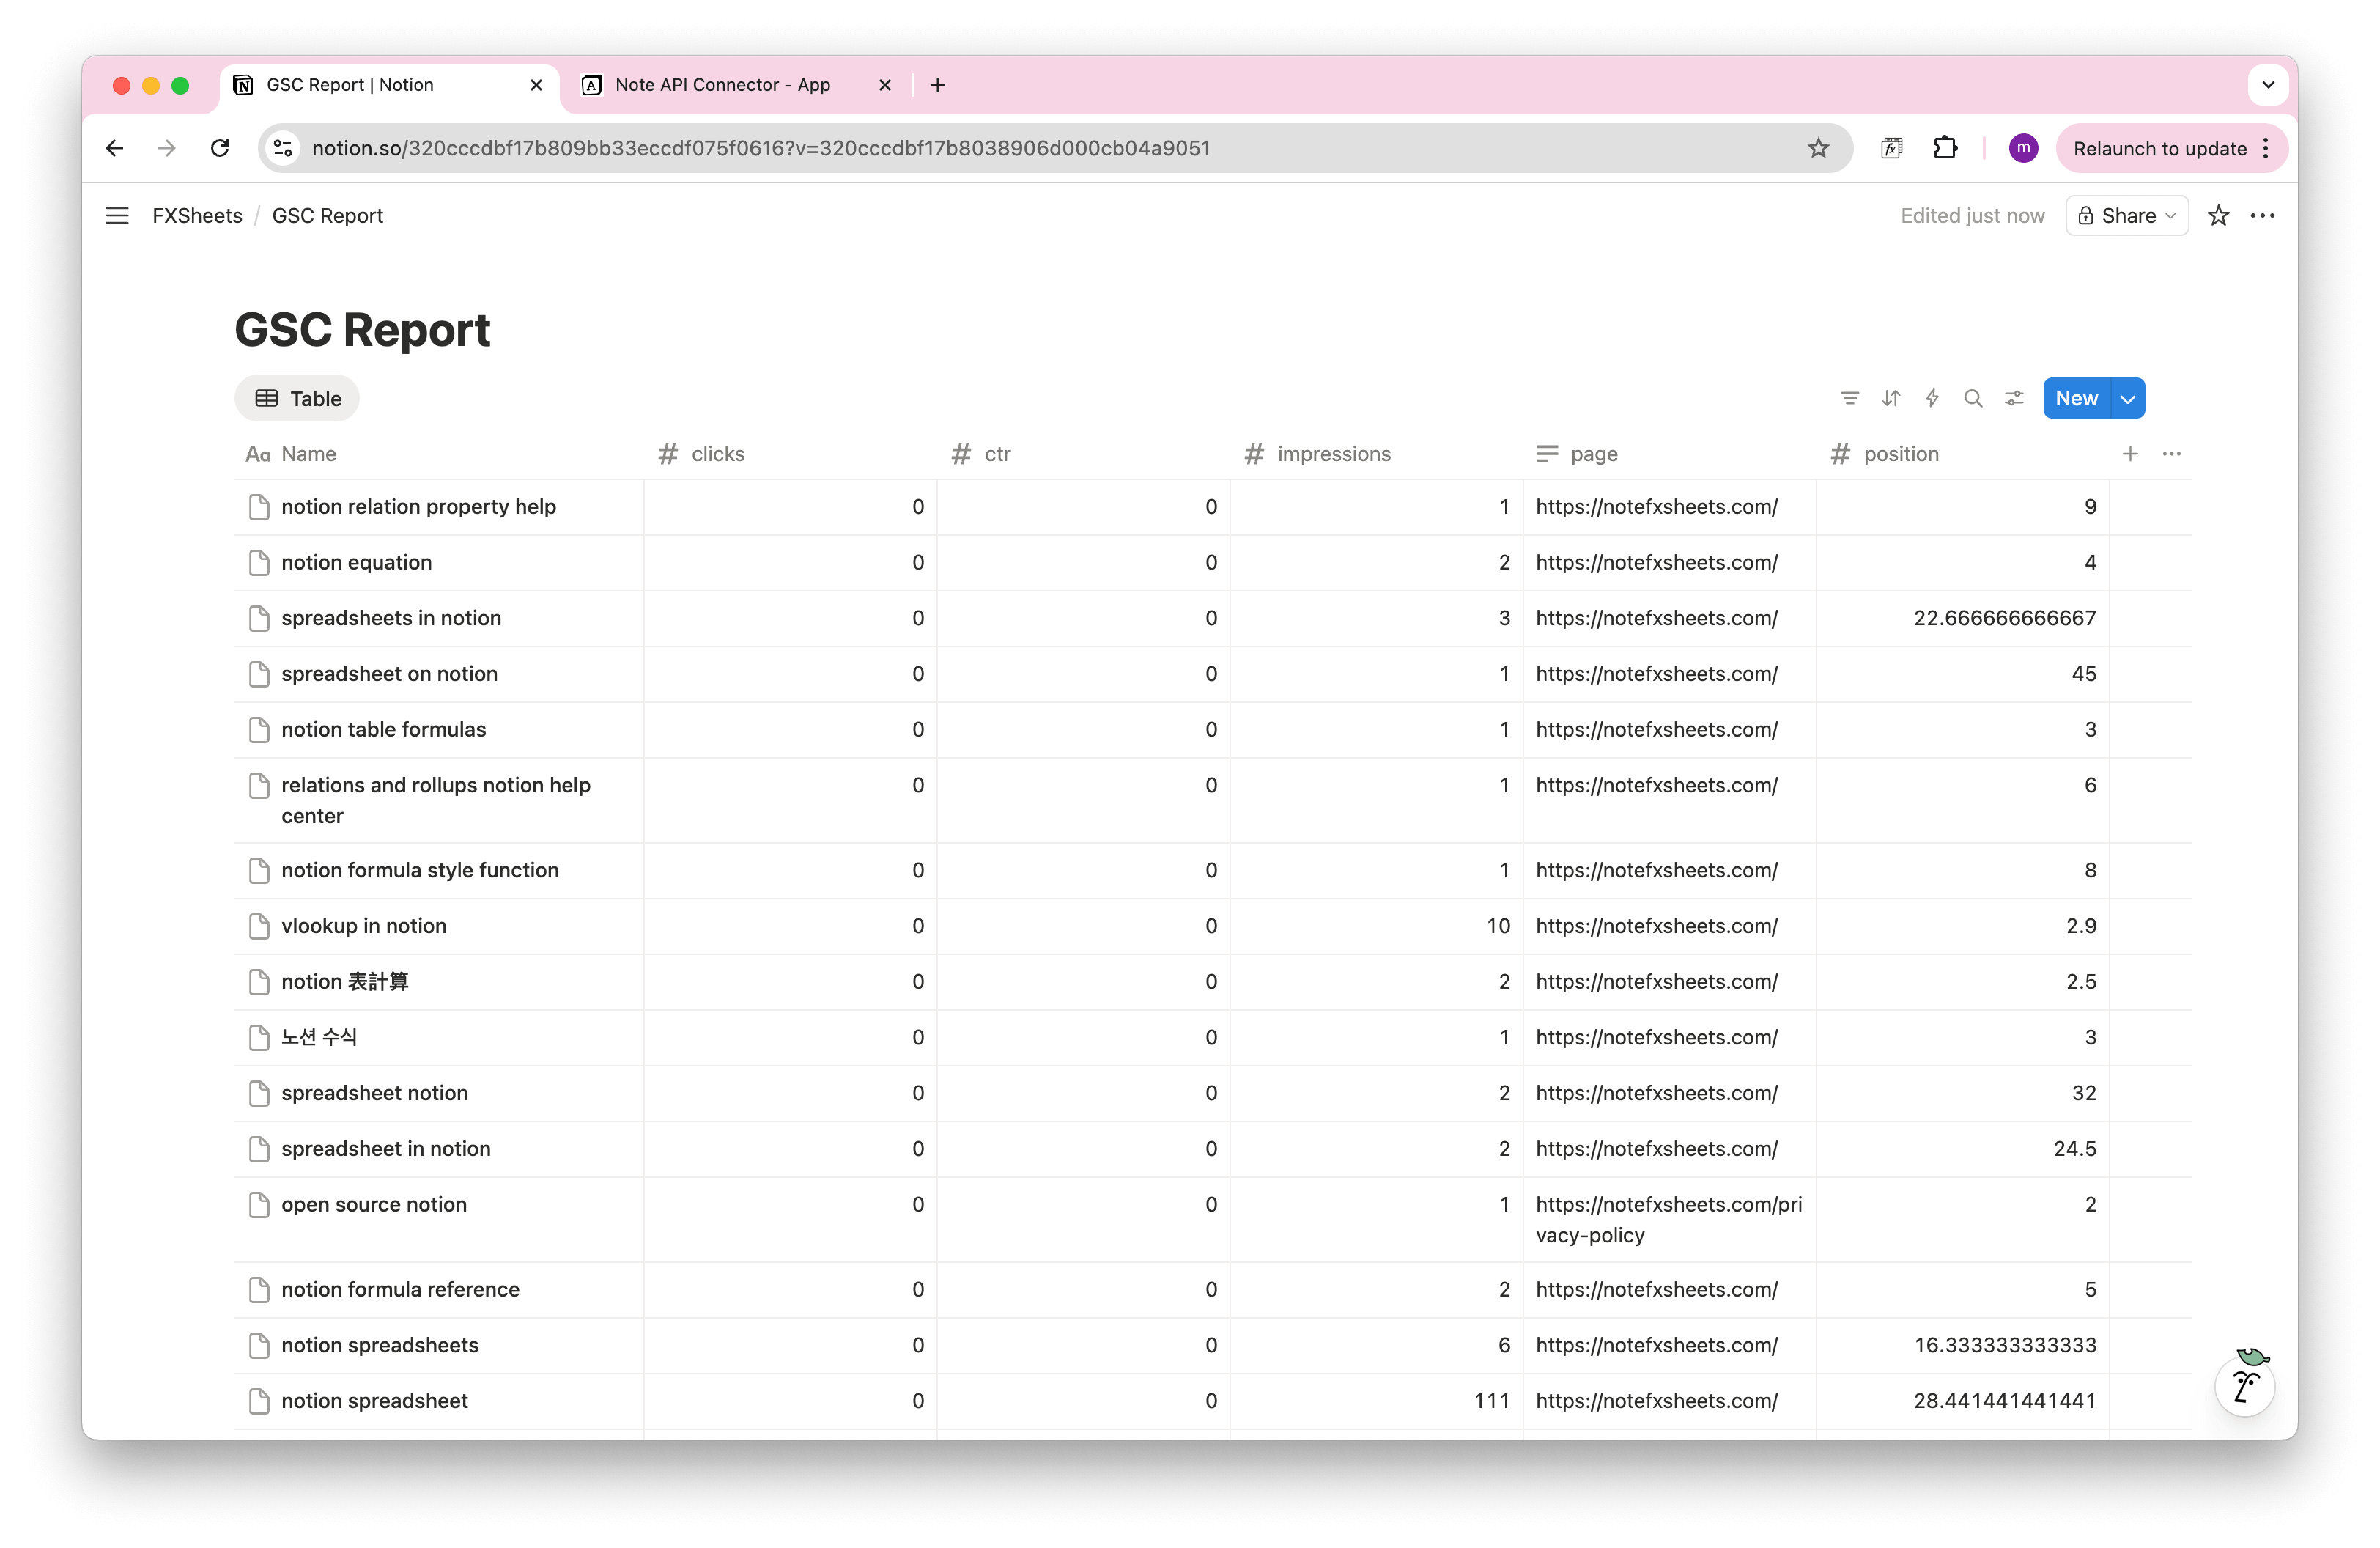Search within the GSC Report database

(x=1973, y=397)
